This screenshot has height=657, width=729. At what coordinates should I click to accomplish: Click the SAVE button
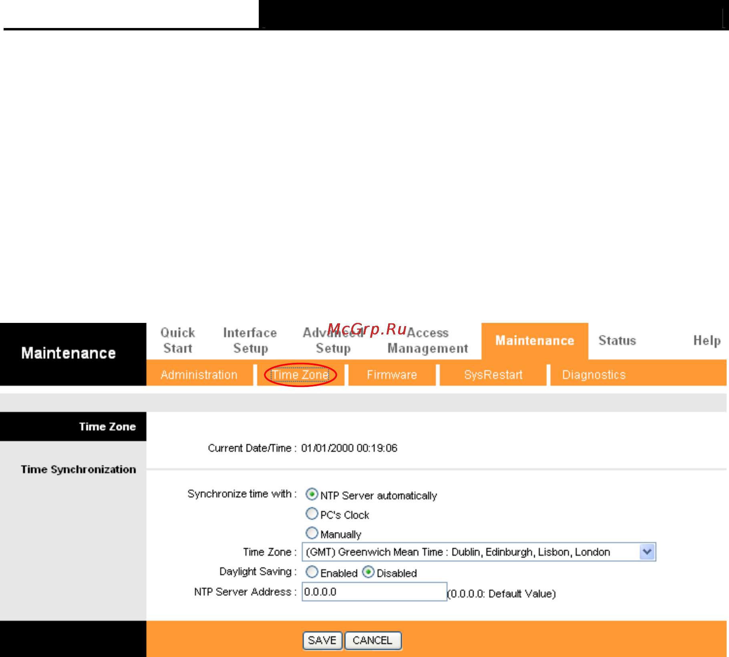(322, 641)
